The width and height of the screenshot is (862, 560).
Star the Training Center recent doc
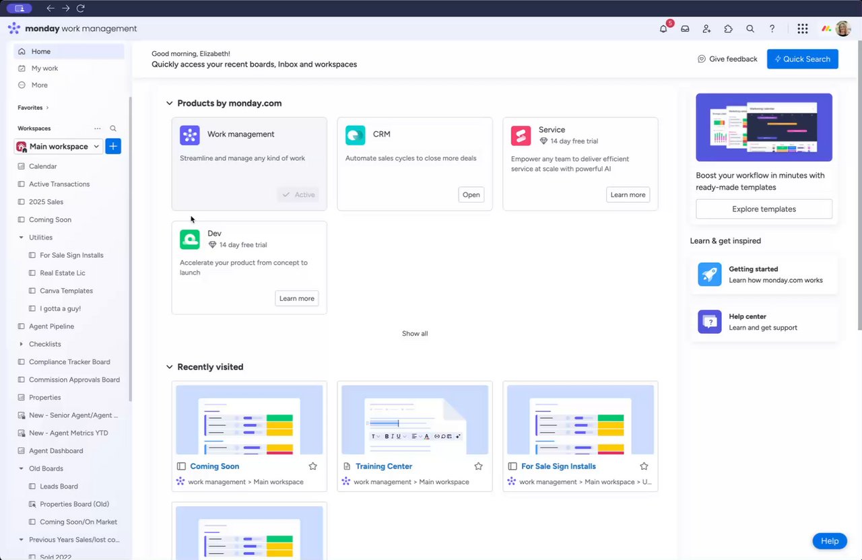click(478, 466)
